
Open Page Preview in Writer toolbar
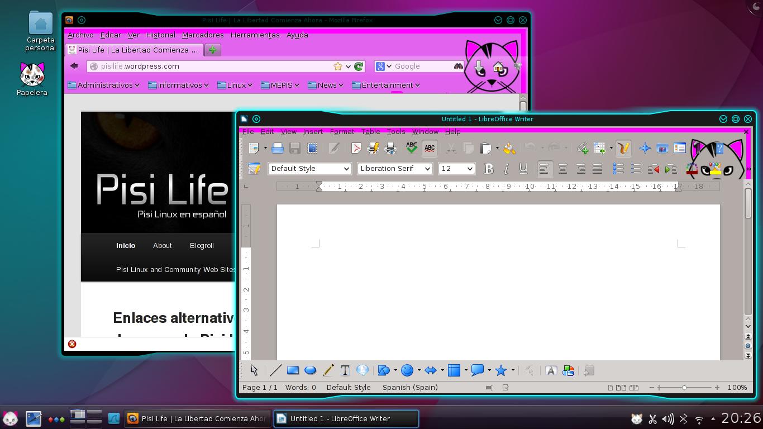[390, 148]
